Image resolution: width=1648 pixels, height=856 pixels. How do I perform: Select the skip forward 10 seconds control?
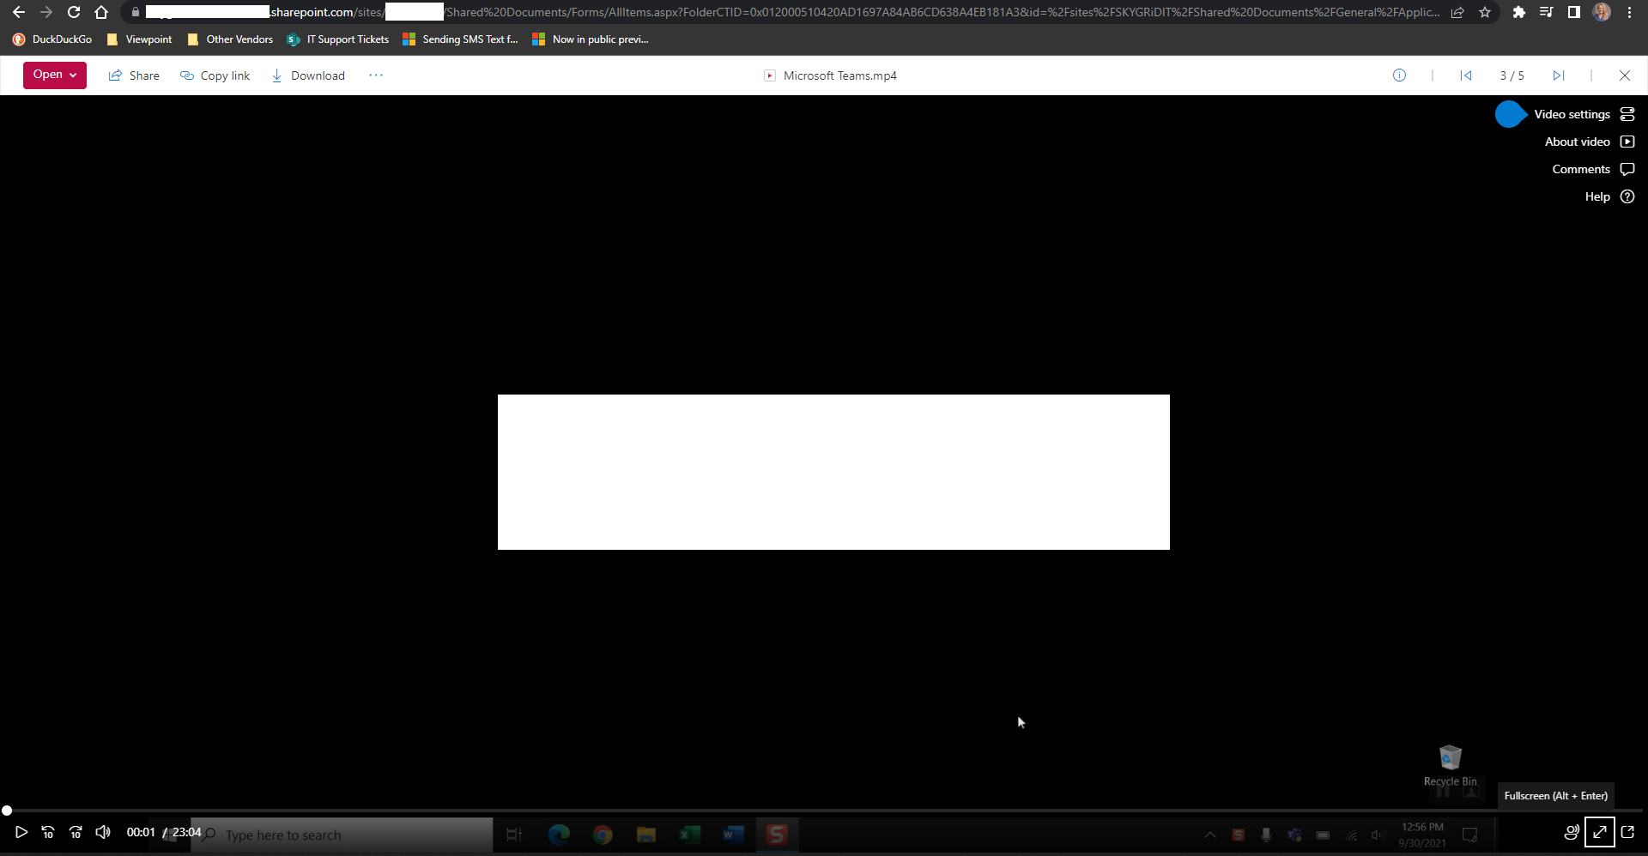(x=76, y=832)
